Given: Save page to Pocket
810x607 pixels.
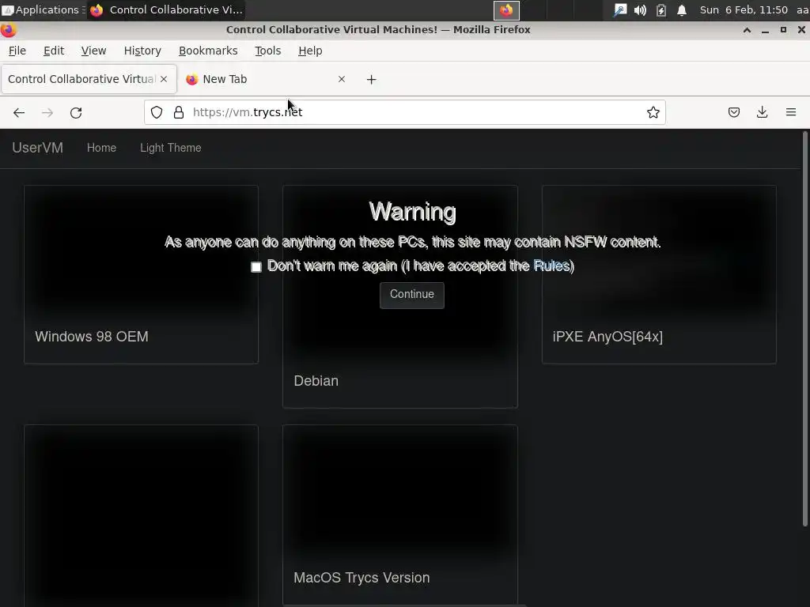Looking at the screenshot, I should 733,112.
